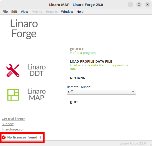The height and width of the screenshot is (146, 152).
Task: Click the Load a profile data file description
Action: (99, 67)
